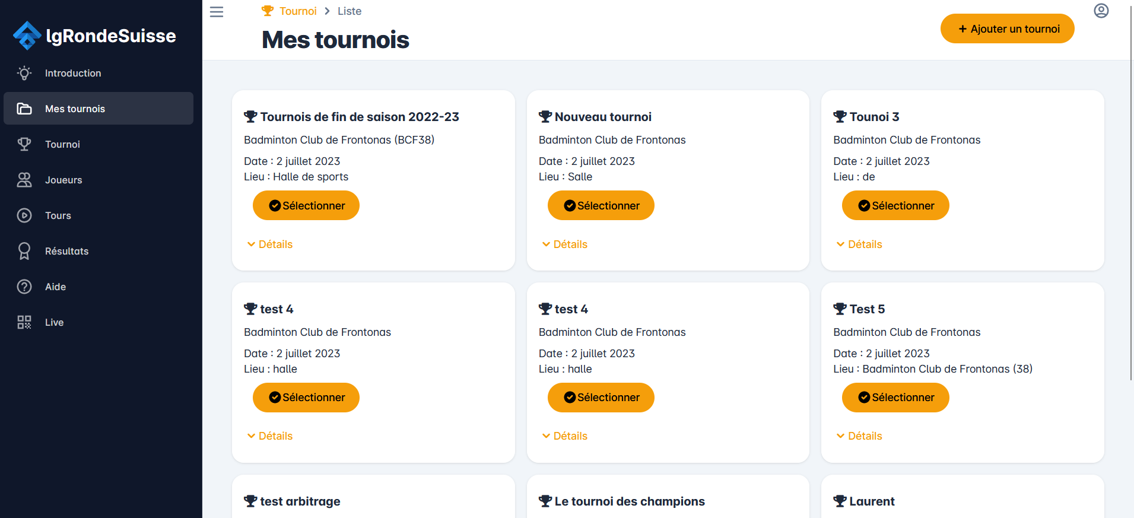This screenshot has width=1134, height=518.
Task: Select the Mes tournois folder icon
Action: tap(24, 109)
